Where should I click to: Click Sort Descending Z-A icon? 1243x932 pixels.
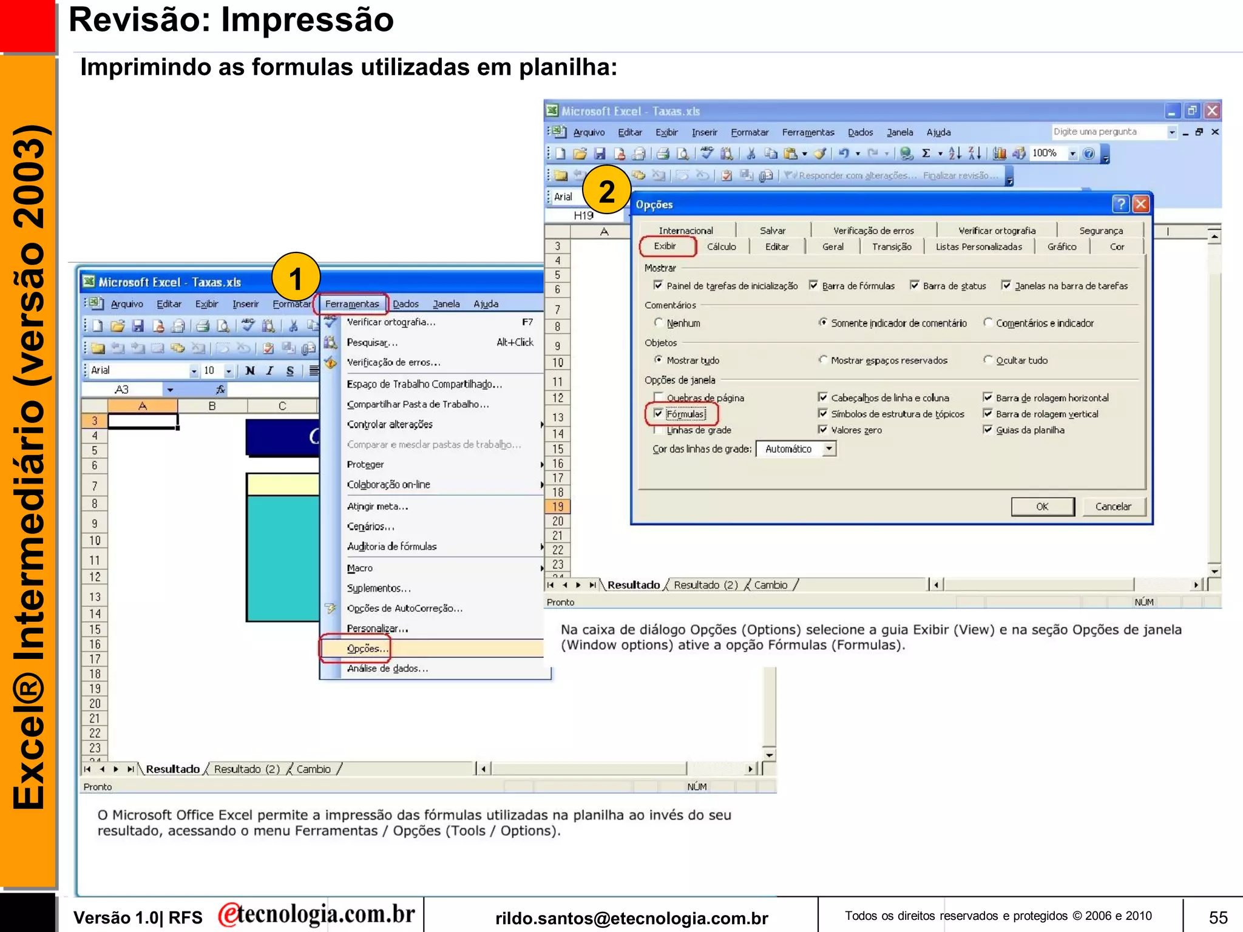(x=974, y=154)
